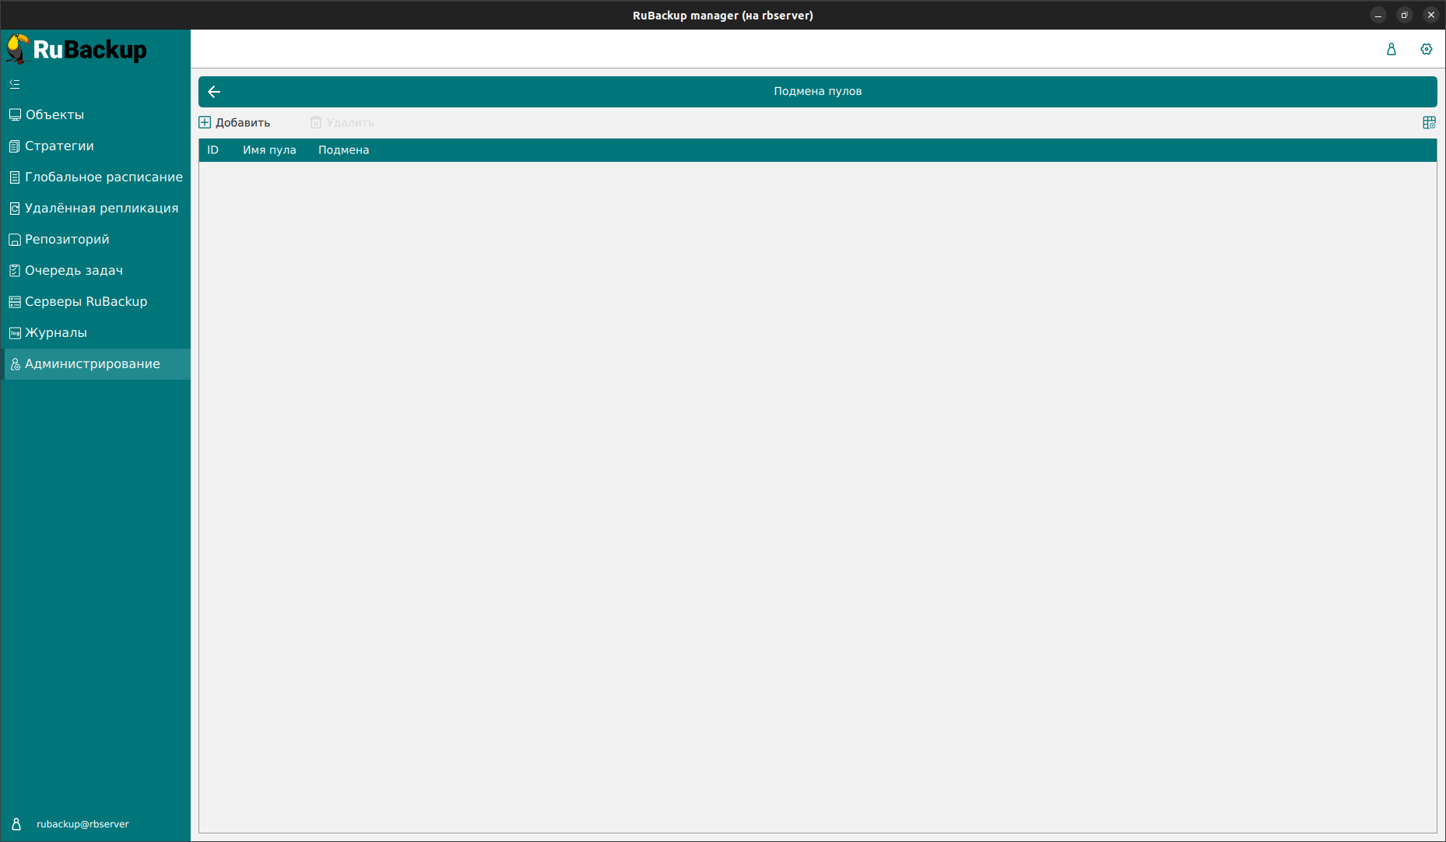Sort by ID column header

tap(212, 150)
